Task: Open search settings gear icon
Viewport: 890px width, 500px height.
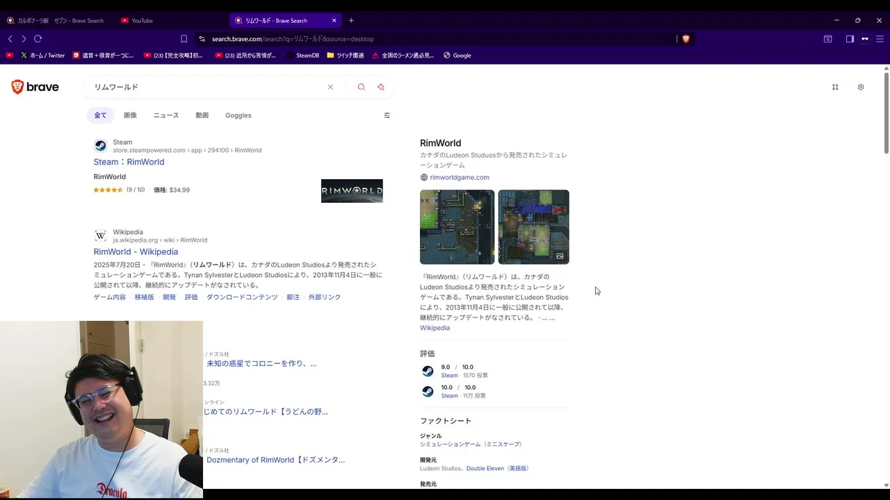Action: (x=861, y=87)
